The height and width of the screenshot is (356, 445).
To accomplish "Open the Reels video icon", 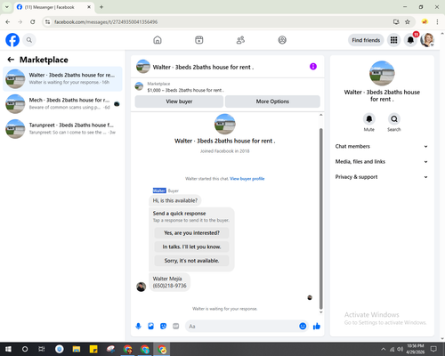I will (x=199, y=40).
